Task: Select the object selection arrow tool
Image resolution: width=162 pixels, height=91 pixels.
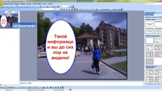Action: click(x=5, y=87)
